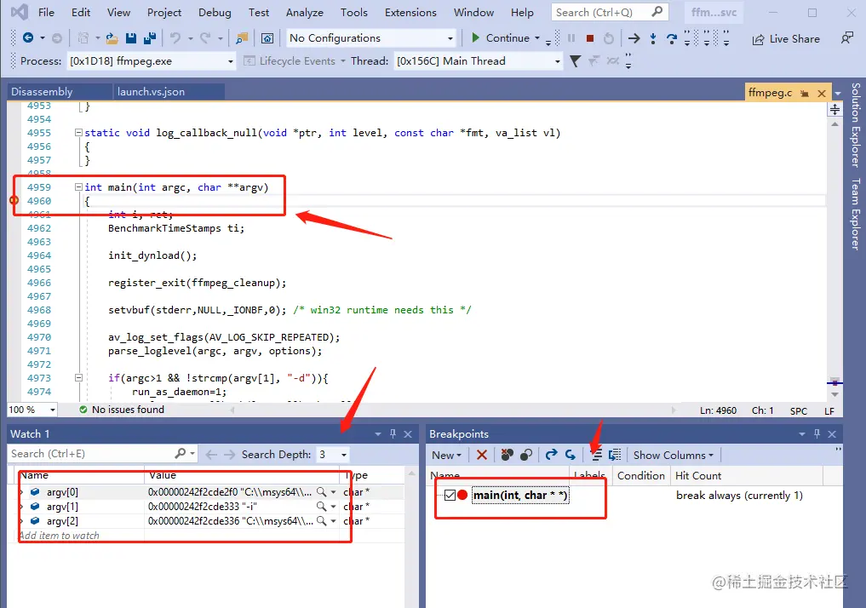Image resolution: width=866 pixels, height=608 pixels.
Task: Click the magnifier icon in argv[1] row
Action: tap(321, 506)
